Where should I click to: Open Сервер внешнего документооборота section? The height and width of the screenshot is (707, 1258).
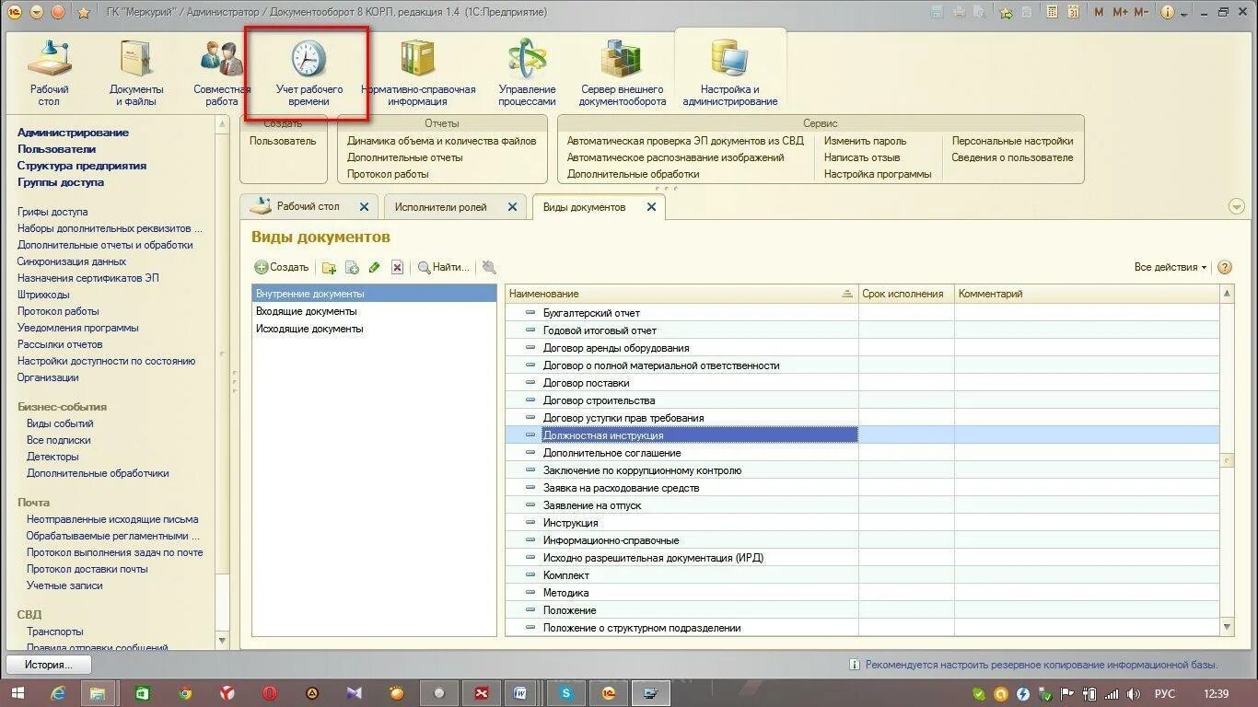point(623,74)
